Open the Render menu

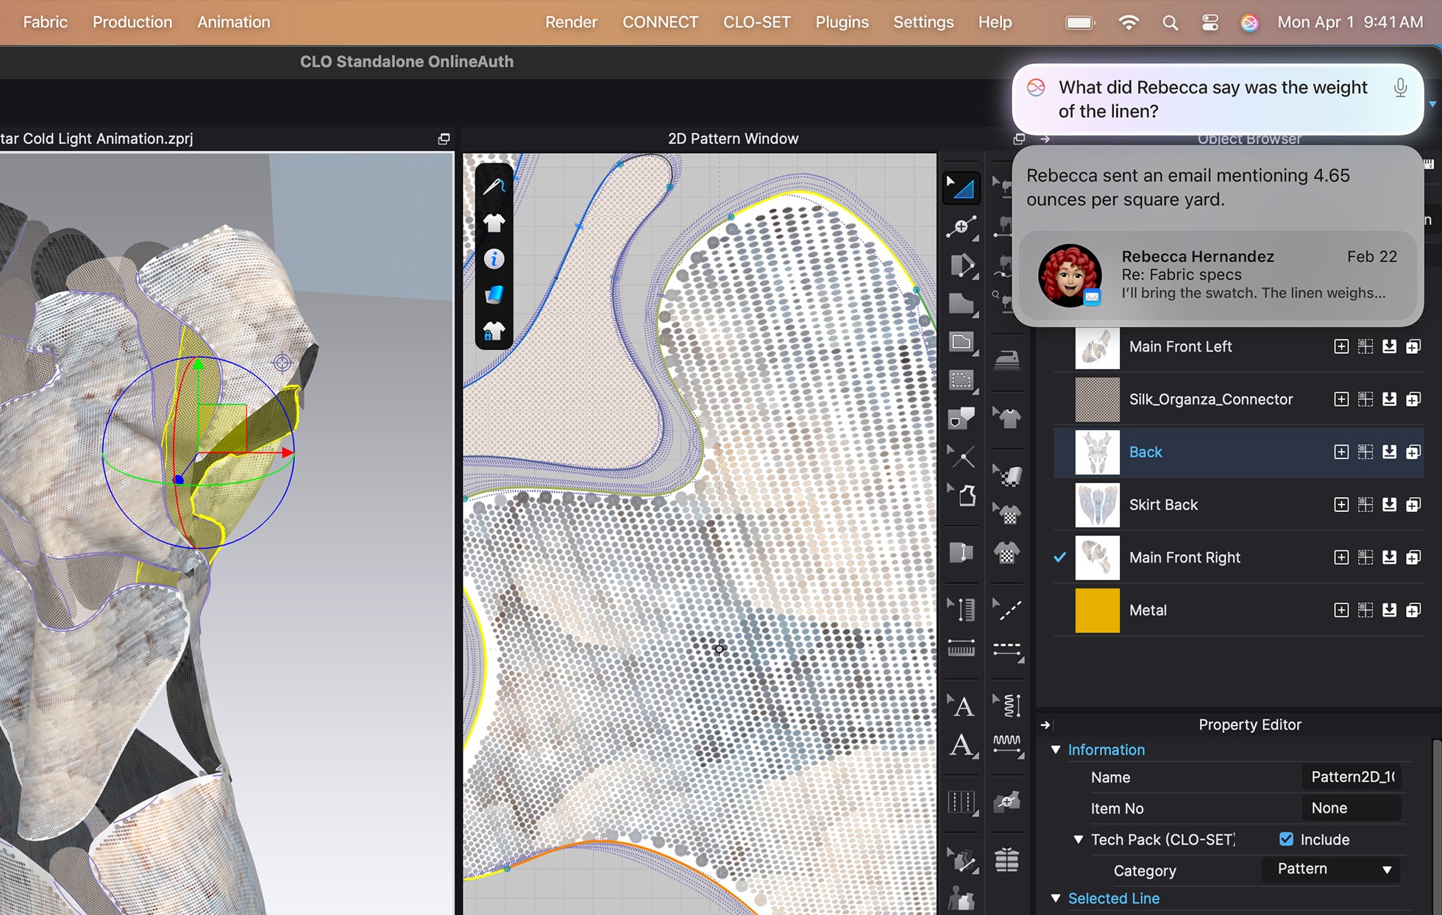pos(571,22)
